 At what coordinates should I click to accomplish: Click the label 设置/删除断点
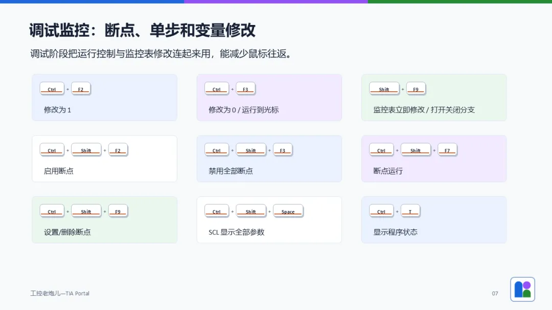[67, 232]
